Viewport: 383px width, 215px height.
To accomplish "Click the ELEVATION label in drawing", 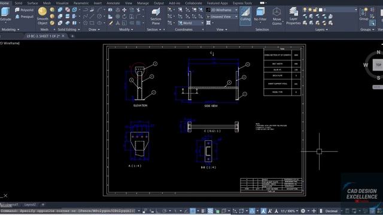I will tap(140, 106).
